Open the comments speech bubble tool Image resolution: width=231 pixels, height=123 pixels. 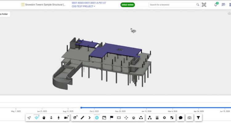181,117
